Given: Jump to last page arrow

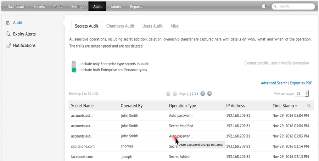Looking at the screenshot, I should click(209, 94).
